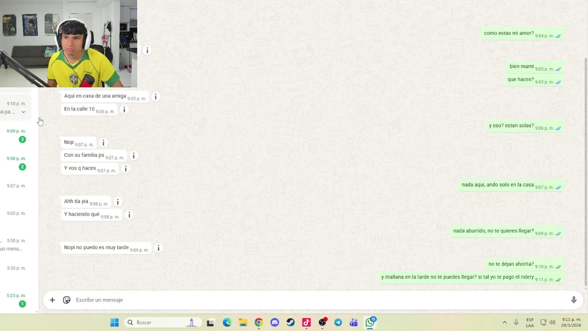
Task: Open Task View from the taskbar
Action: click(x=210, y=322)
